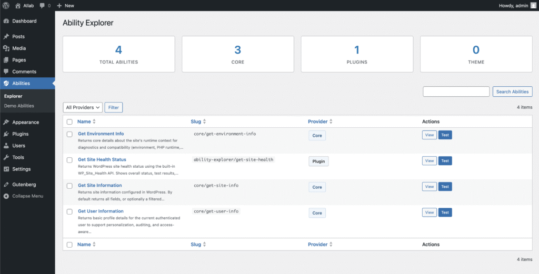Toggle select-all checkbox in table header
The height and width of the screenshot is (274, 539).
pos(69,121)
